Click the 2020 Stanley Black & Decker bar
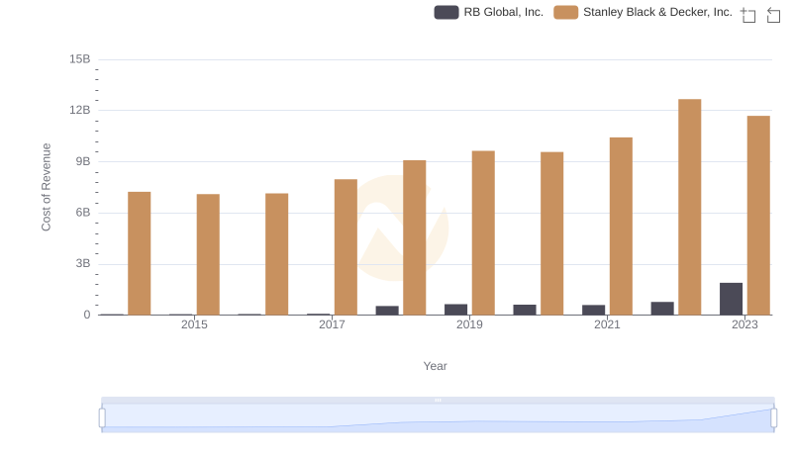This screenshot has width=792, height=456. (x=552, y=233)
